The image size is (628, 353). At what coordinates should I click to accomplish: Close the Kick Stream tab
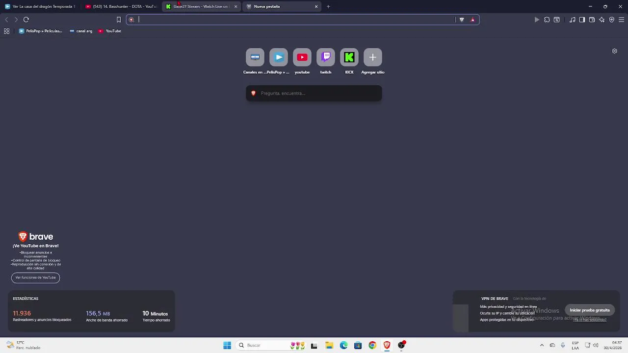[x=235, y=6]
